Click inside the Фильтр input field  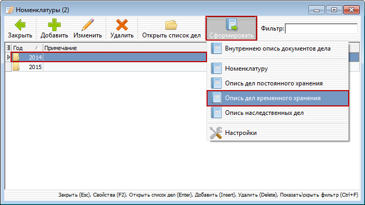click(x=321, y=28)
